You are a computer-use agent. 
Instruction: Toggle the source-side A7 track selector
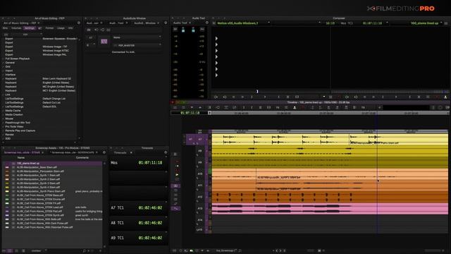(190, 140)
